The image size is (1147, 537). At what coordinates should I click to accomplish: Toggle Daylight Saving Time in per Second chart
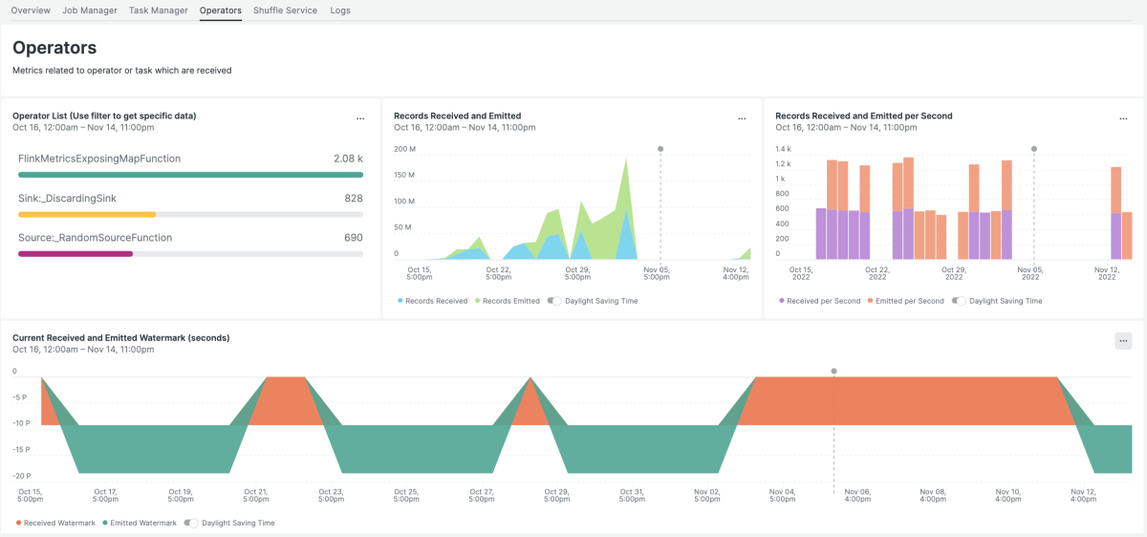tap(959, 301)
